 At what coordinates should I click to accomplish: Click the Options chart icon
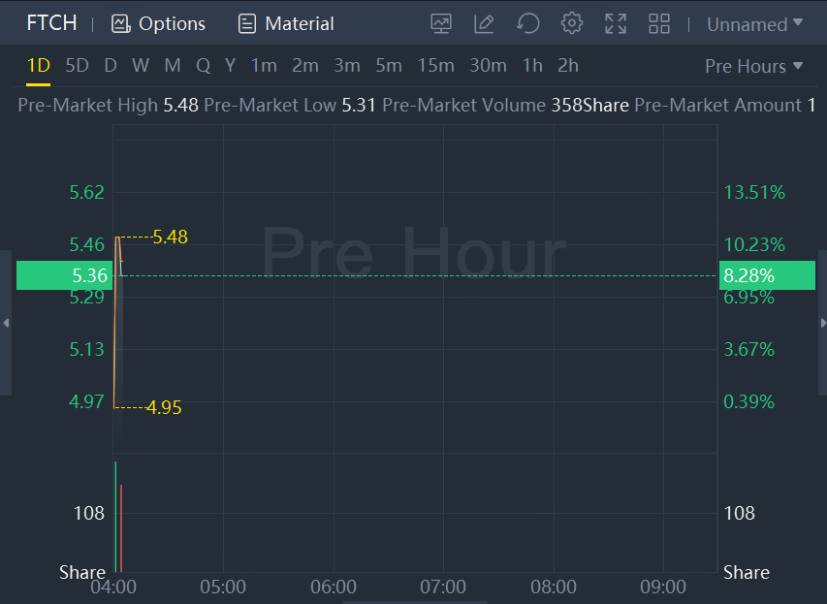click(121, 23)
